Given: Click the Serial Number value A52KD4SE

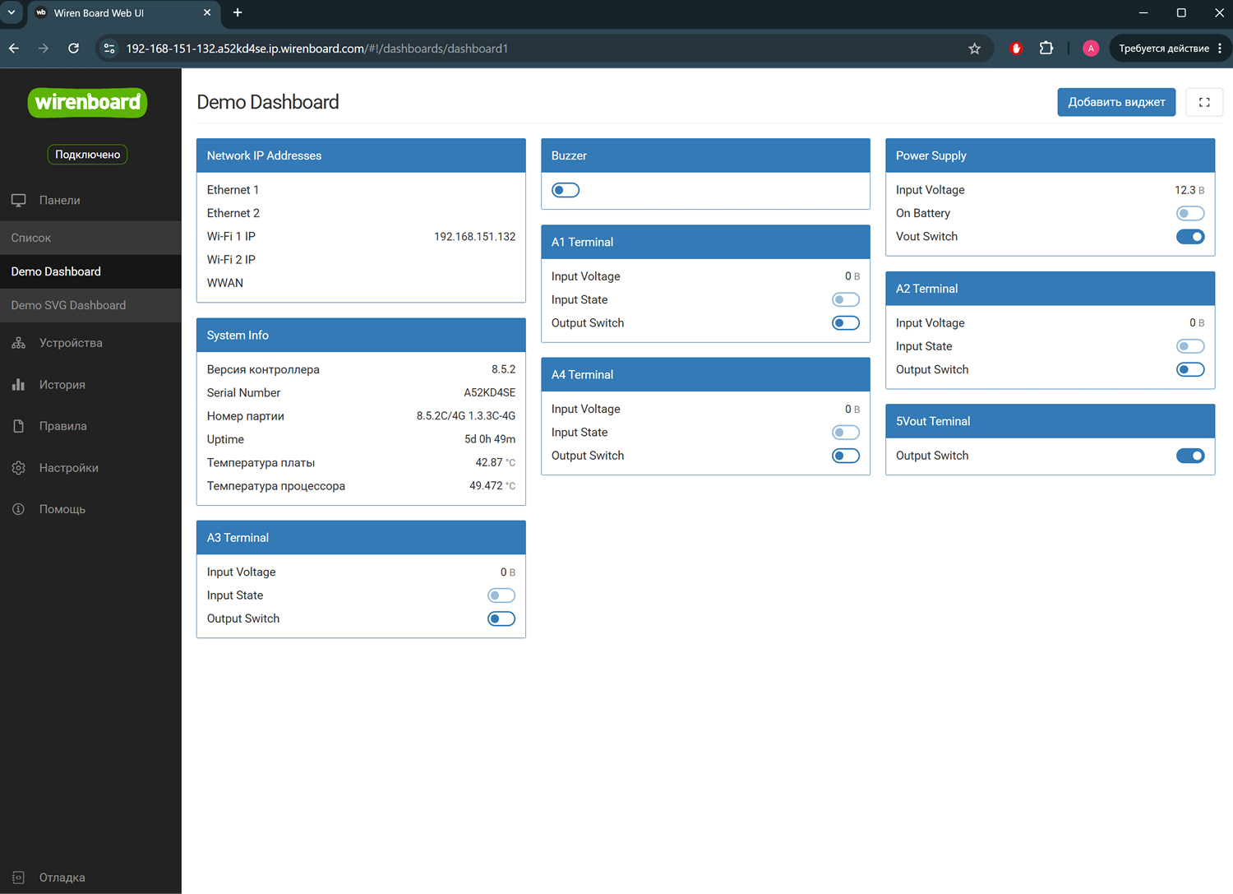Looking at the screenshot, I should [489, 393].
